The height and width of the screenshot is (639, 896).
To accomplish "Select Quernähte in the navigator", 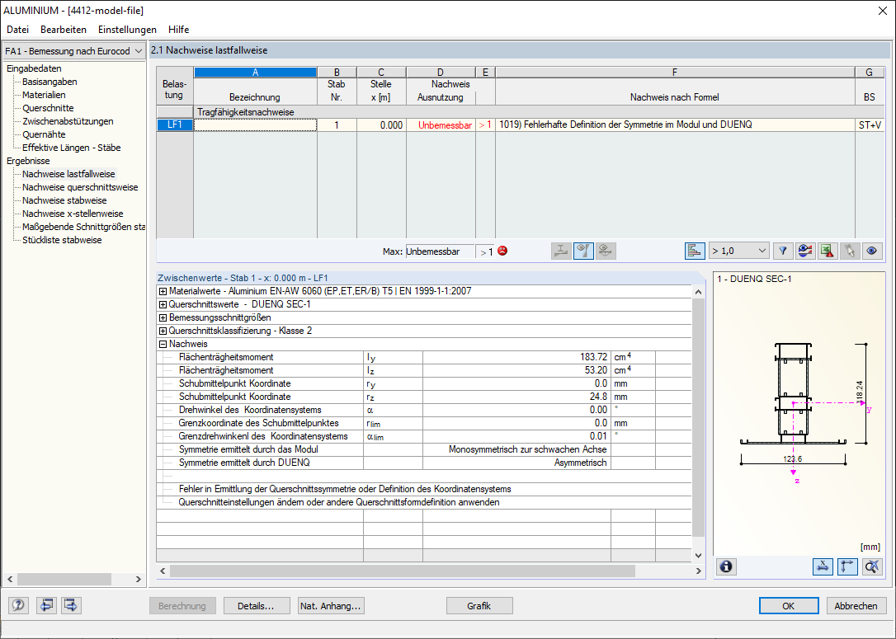I will tap(44, 134).
